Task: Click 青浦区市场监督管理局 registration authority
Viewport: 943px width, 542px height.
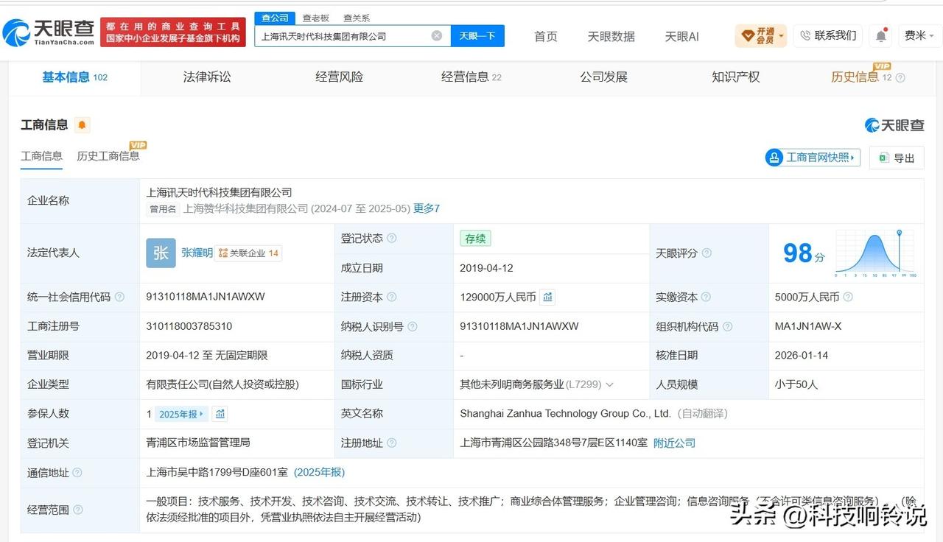Action: coord(198,443)
